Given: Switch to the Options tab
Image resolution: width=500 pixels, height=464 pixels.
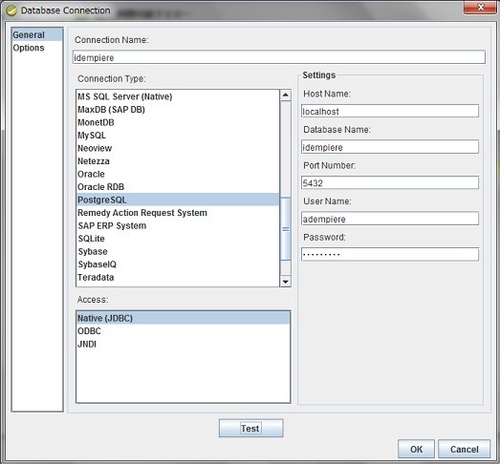Looking at the screenshot, I should click(37, 48).
